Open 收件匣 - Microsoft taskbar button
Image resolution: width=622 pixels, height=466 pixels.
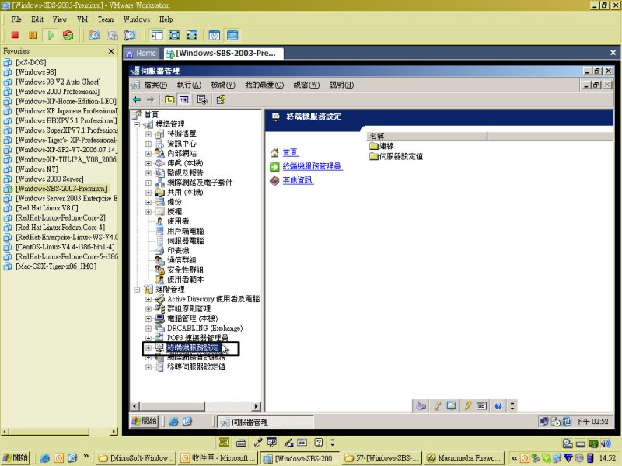(x=218, y=458)
